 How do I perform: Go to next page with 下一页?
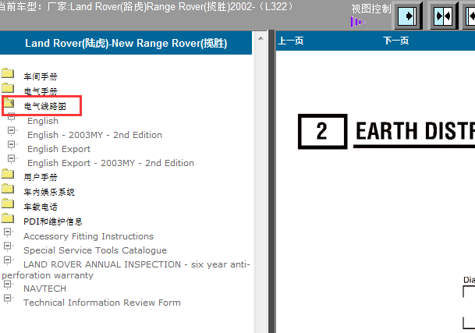coord(396,41)
